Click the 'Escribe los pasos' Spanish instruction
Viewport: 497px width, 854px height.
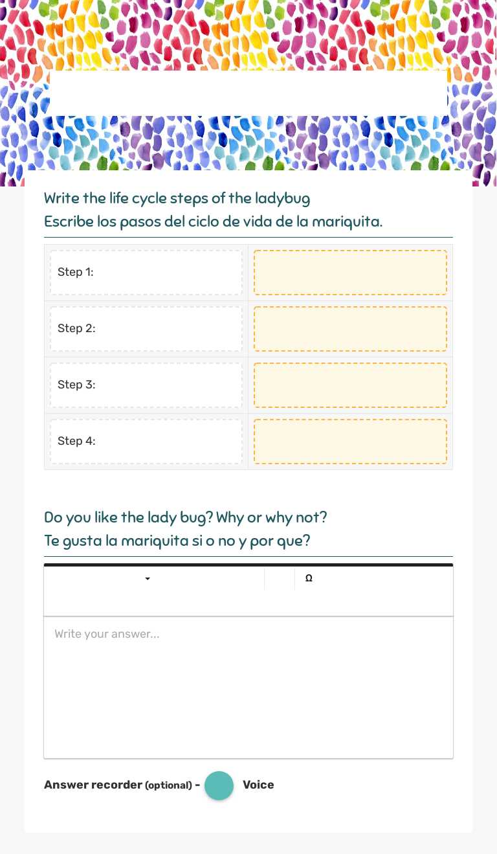pos(214,221)
